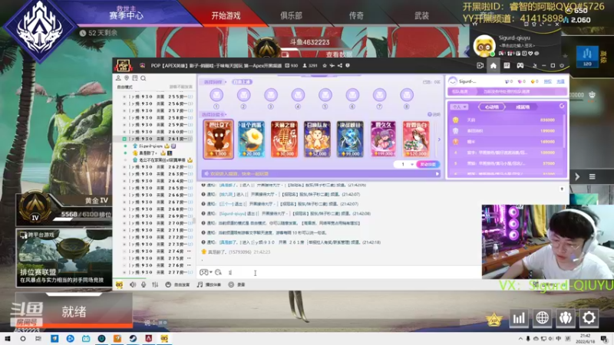Switch to the first ranking tab
The height and width of the screenshot is (345, 614).
(x=492, y=107)
